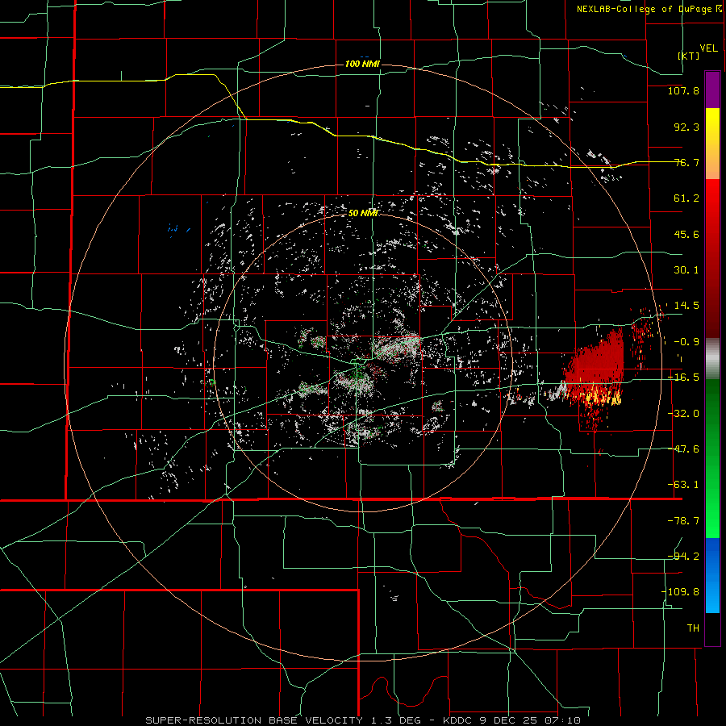The width and height of the screenshot is (726, 726).
Task: Pick the gray near-zero color bar segment
Action: coord(712,358)
